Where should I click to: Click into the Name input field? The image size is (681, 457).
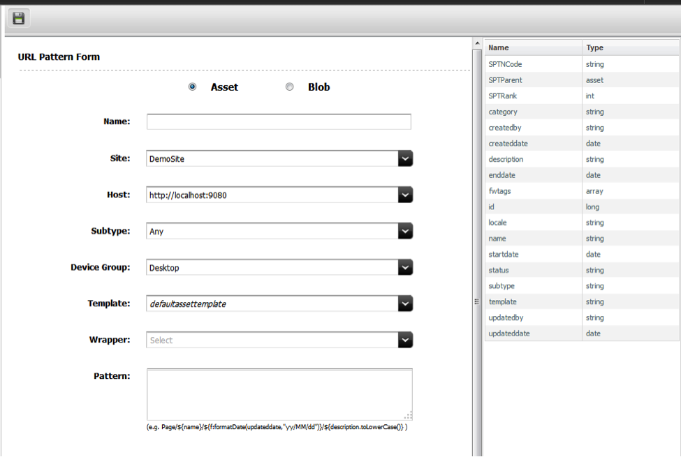click(x=279, y=121)
